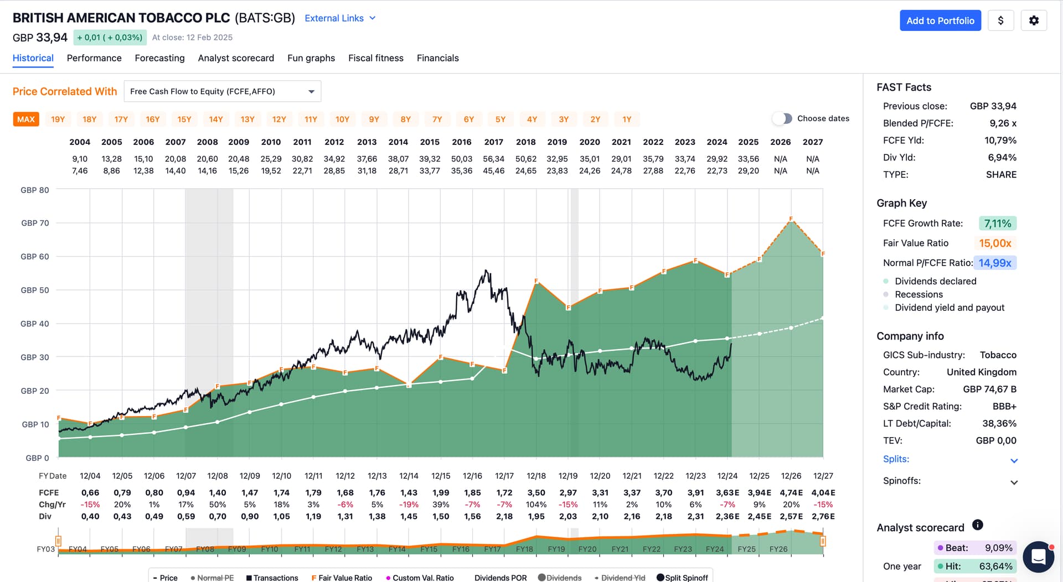1063x582 pixels.
Task: Toggle Dividends legend item
Action: 560,578
